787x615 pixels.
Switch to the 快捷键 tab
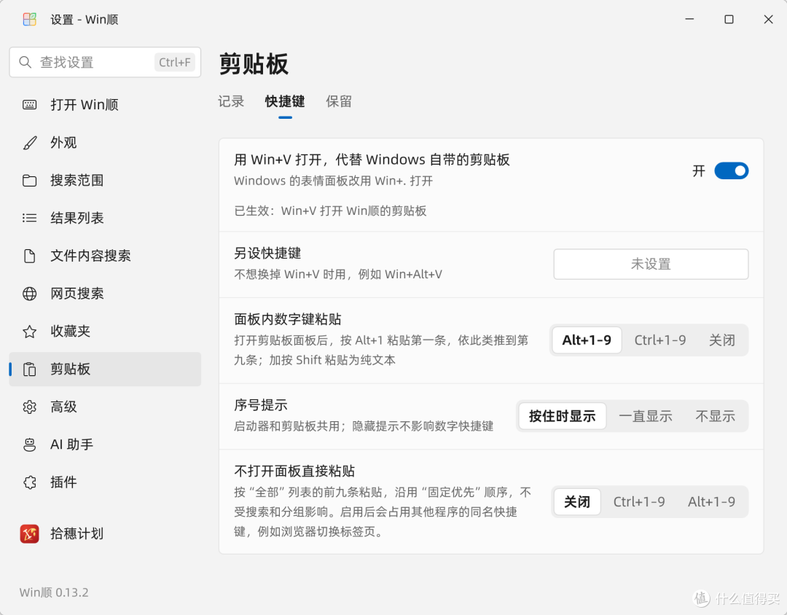[x=285, y=101]
